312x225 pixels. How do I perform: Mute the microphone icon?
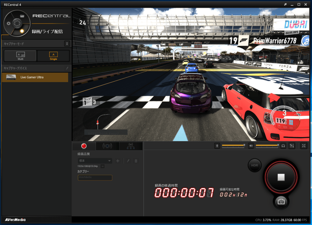[x=217, y=146]
